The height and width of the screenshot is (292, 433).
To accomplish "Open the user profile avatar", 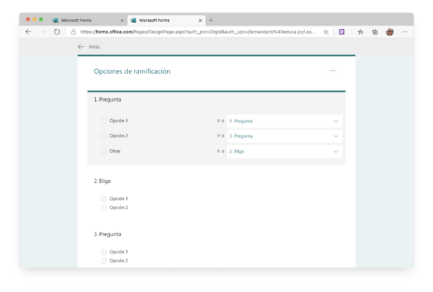I will 390,32.
